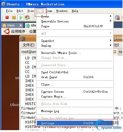Click the Reset virtual machine icon

pos(27,18)
